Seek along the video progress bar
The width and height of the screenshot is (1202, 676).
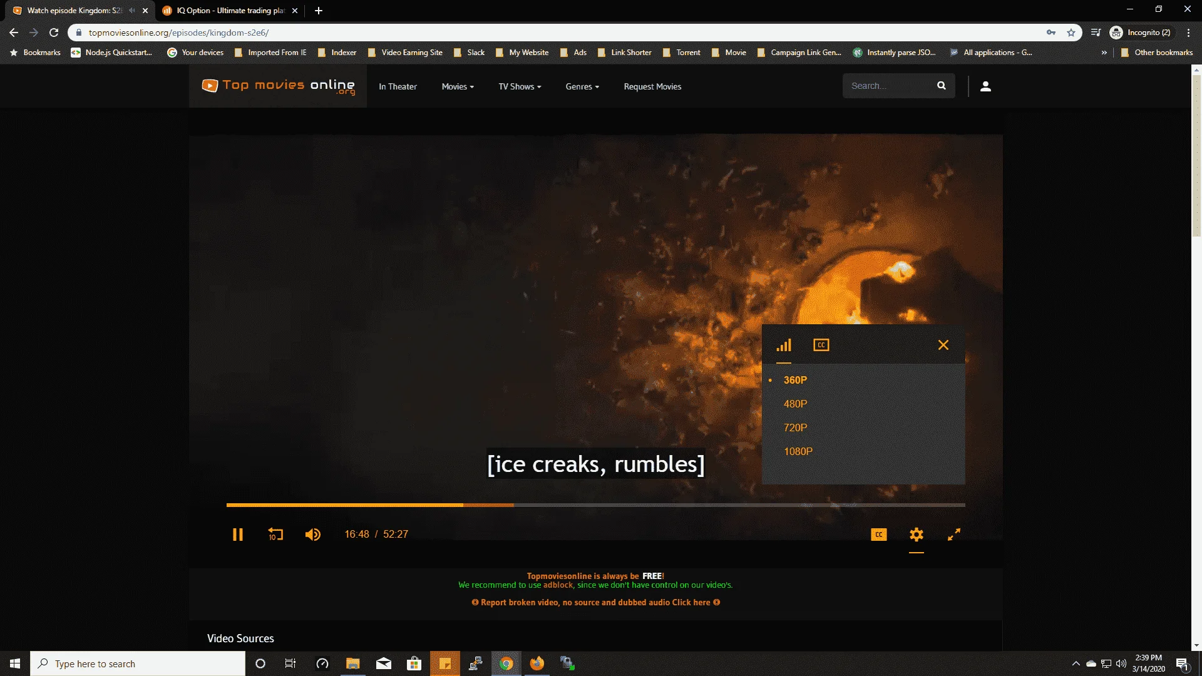tap(595, 504)
